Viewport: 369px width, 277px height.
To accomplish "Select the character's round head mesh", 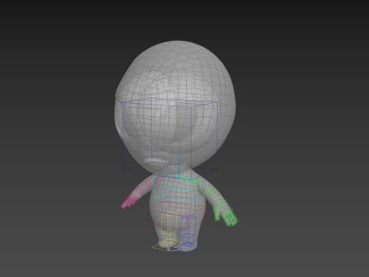I will (x=175, y=108).
